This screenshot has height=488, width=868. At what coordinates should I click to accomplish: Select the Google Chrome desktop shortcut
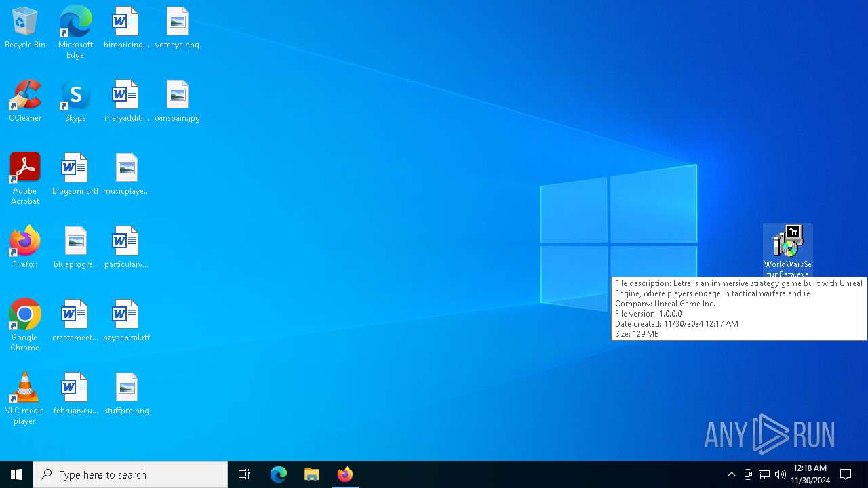coord(25,325)
